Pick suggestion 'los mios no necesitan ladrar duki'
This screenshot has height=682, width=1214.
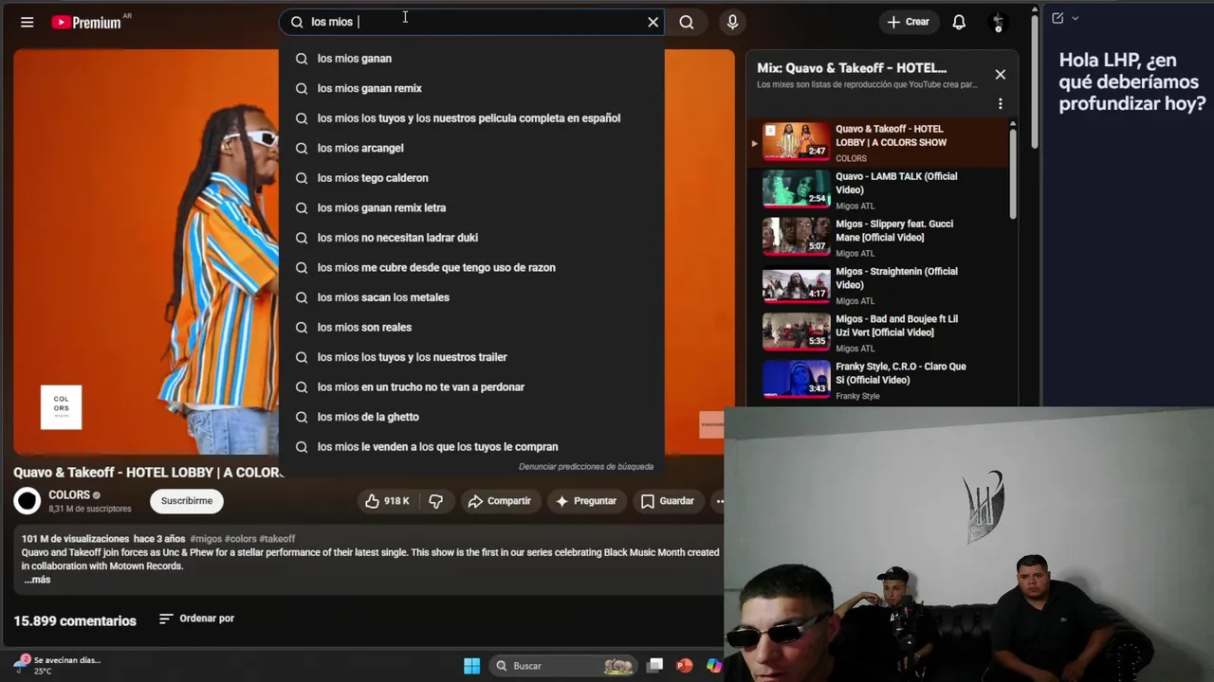pyautogui.click(x=471, y=238)
